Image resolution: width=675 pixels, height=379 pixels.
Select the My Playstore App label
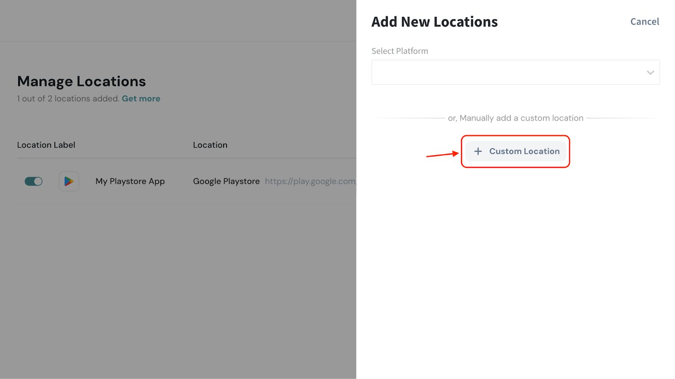click(x=130, y=181)
